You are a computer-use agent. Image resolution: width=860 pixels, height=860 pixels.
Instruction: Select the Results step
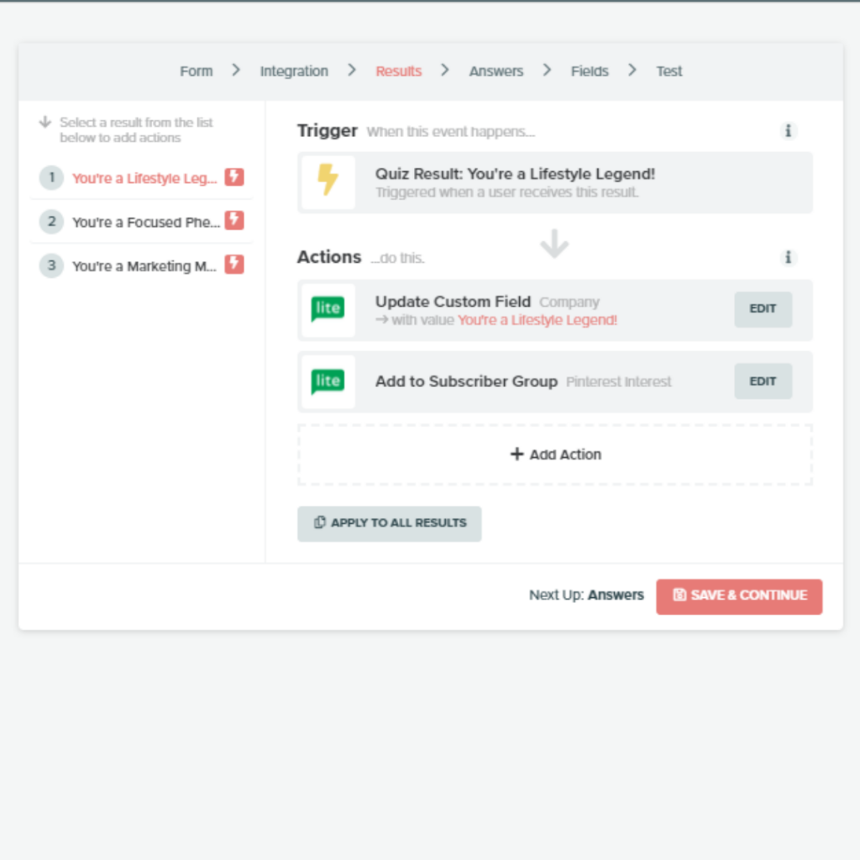pos(399,71)
